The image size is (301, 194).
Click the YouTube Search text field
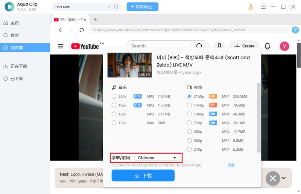[158, 46]
